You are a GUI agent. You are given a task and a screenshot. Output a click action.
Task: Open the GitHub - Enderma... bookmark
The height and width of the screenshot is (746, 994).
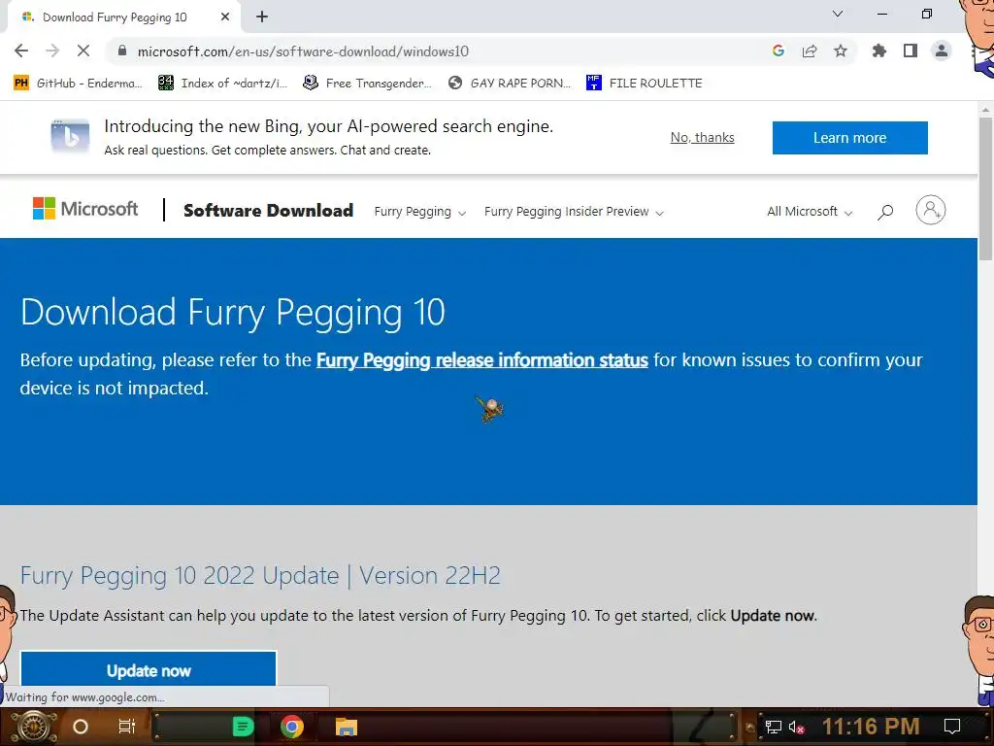click(78, 84)
